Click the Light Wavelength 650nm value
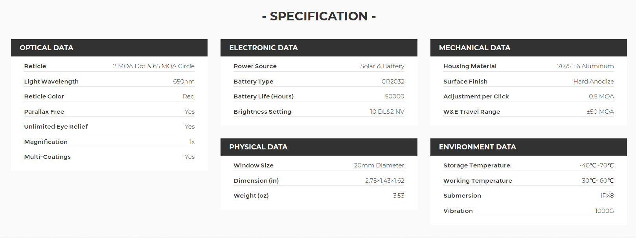This screenshot has width=636, height=238. pos(184,82)
